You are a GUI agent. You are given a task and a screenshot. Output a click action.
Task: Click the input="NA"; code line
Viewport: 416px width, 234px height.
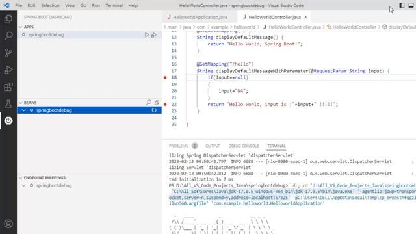point(233,91)
